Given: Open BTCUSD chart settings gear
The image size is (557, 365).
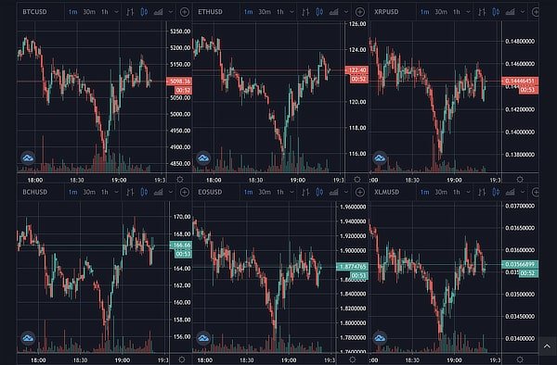Looking at the screenshot, I should pos(180,180).
